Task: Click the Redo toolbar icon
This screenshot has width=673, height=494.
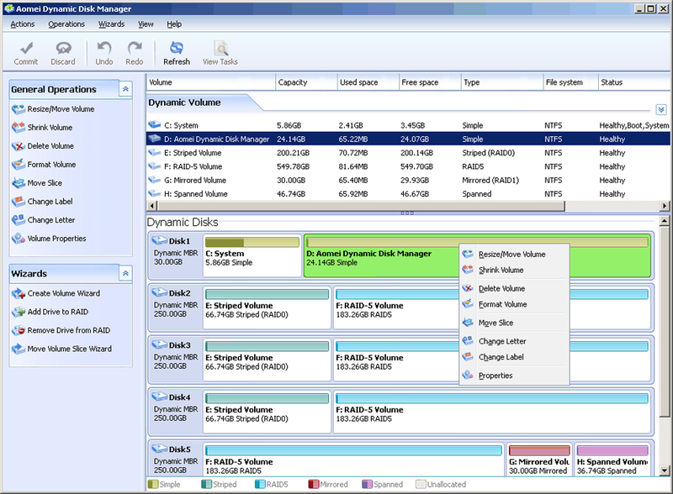Action: tap(135, 48)
